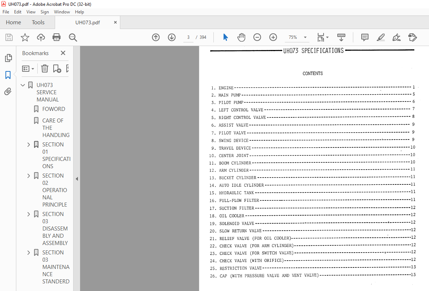Toggle the Bookmarks panel icon

pyautogui.click(x=8, y=75)
